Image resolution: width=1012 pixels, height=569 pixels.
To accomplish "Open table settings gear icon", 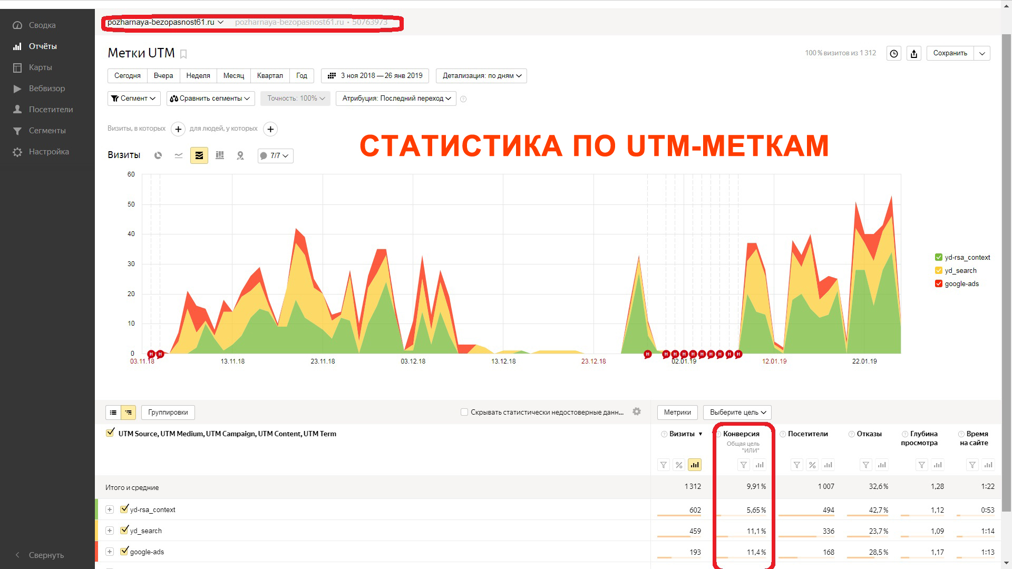I will (x=637, y=411).
